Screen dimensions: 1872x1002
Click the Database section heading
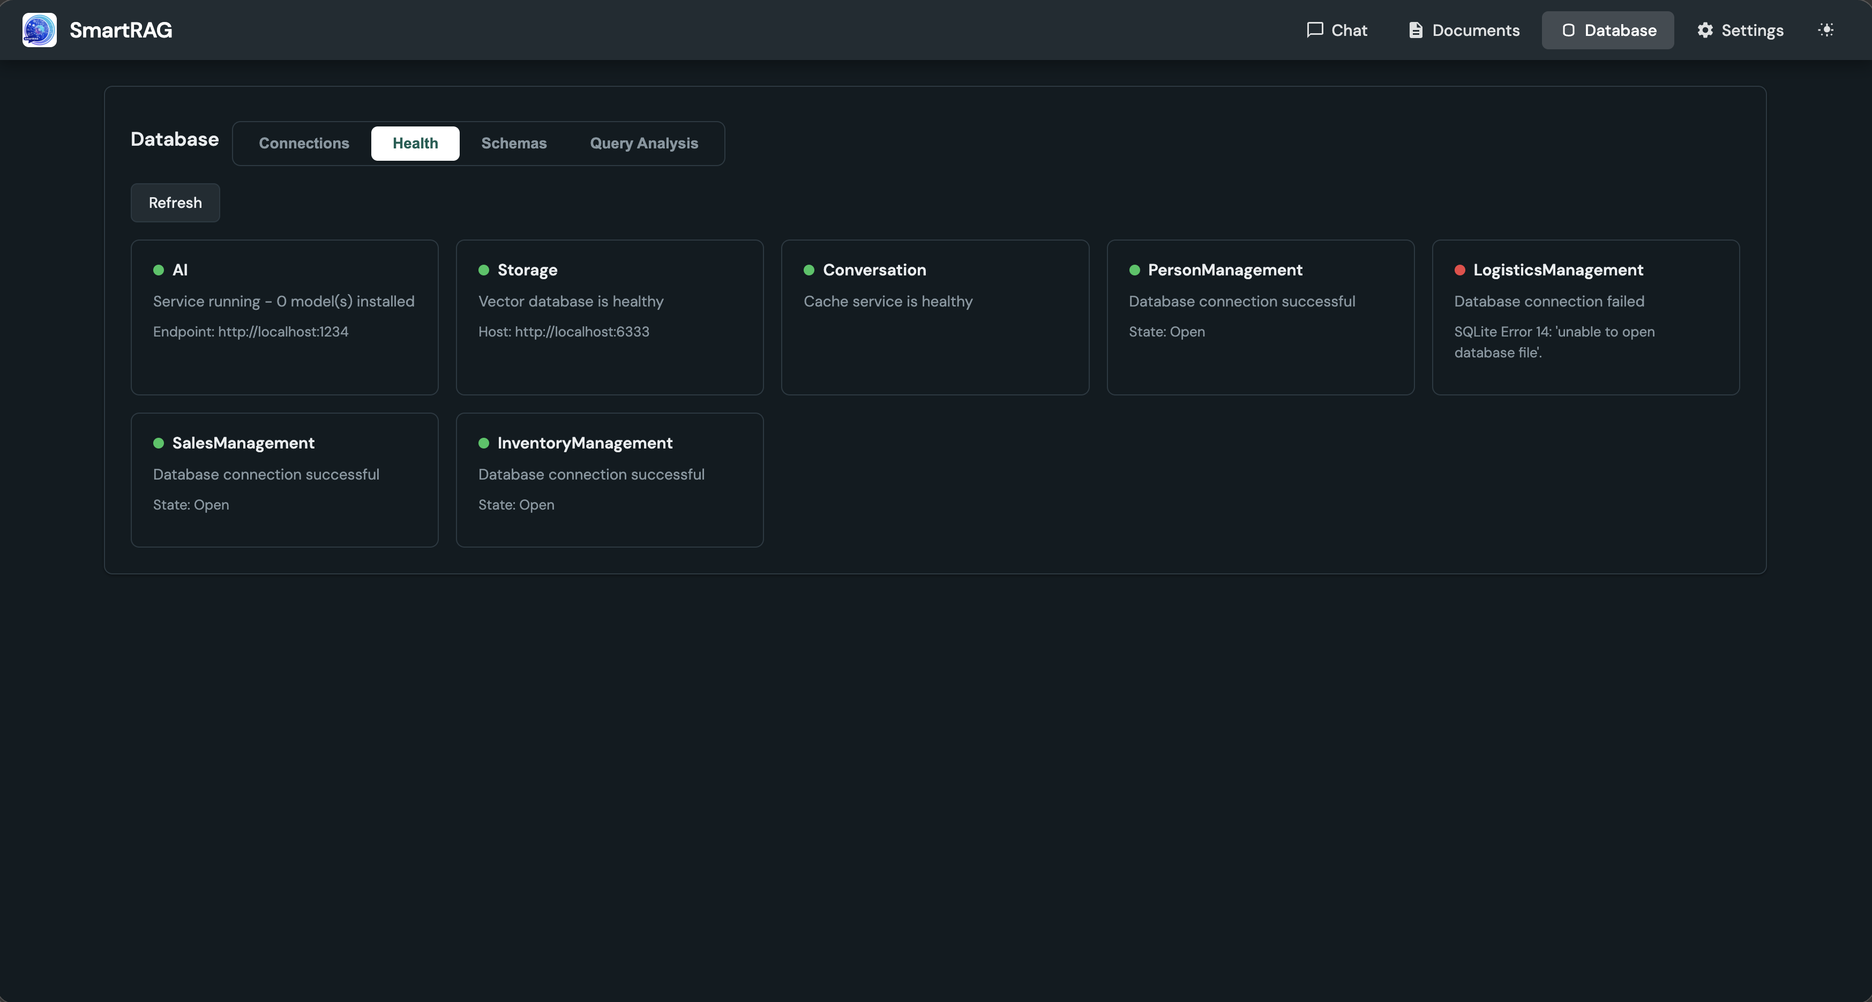(175, 139)
